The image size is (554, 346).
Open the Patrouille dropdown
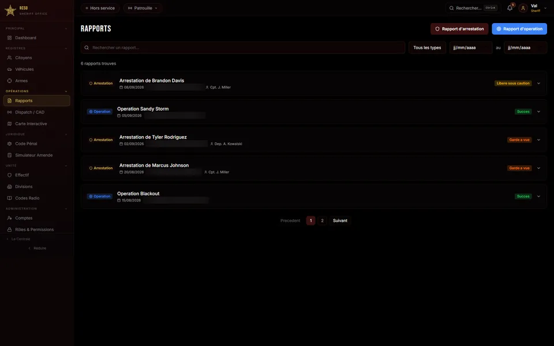[143, 7]
